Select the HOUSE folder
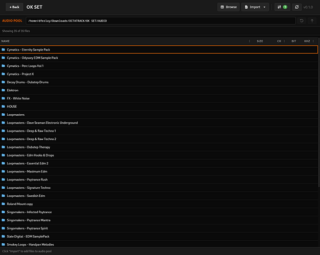This screenshot has width=320, height=255. [159, 107]
